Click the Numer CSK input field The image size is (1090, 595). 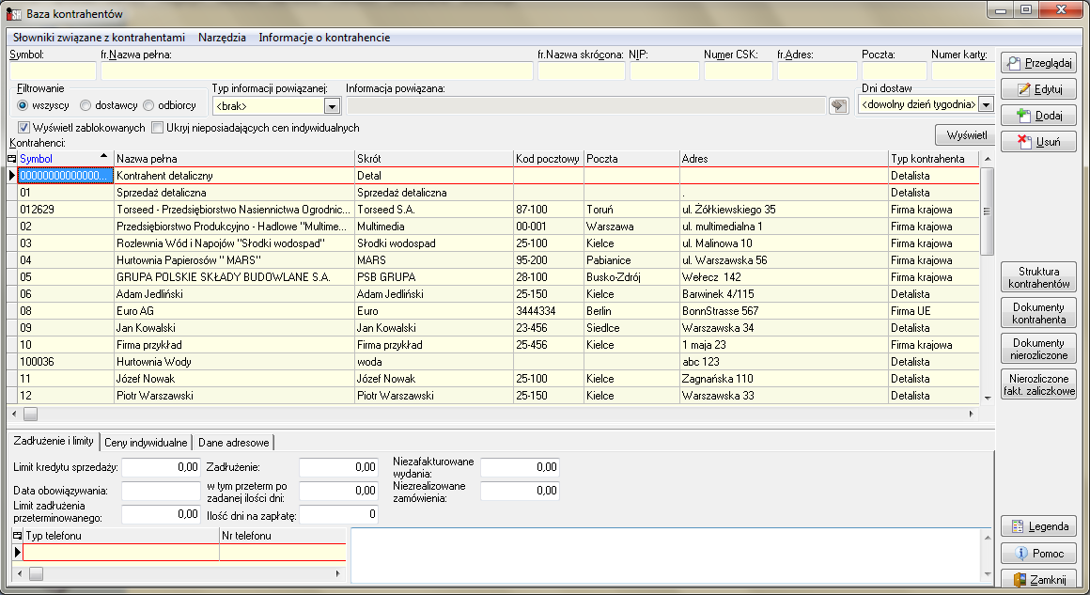739,70
